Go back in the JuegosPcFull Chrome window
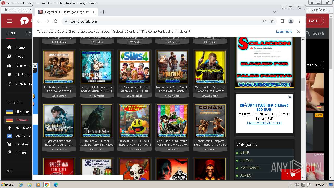This screenshot has width=334, height=188. [x=39, y=21]
